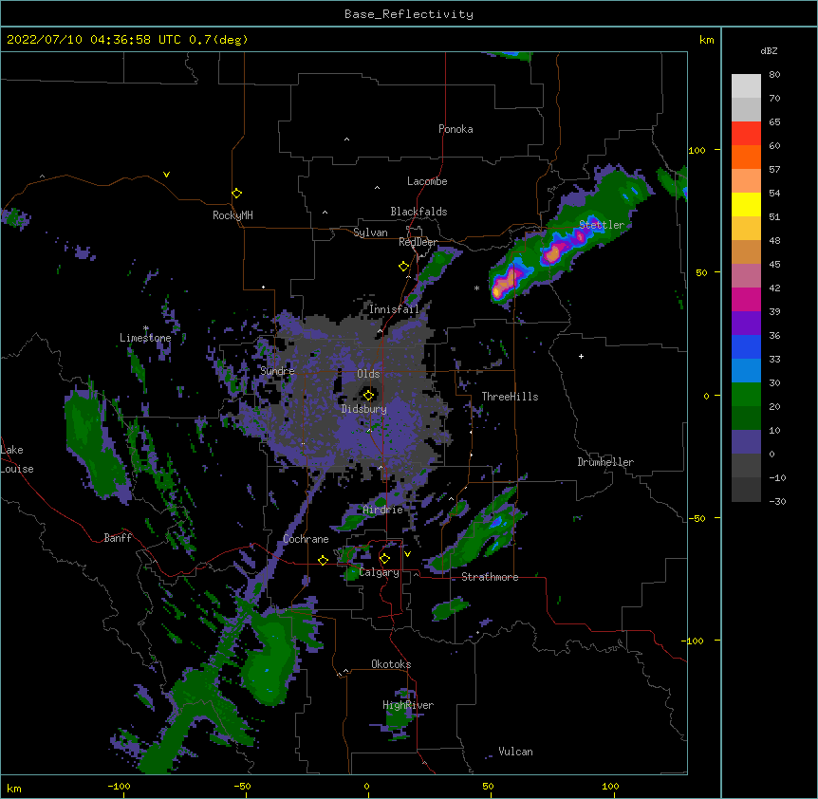The height and width of the screenshot is (799, 818).
Task: Click the Drumheller label
Action: click(x=605, y=462)
